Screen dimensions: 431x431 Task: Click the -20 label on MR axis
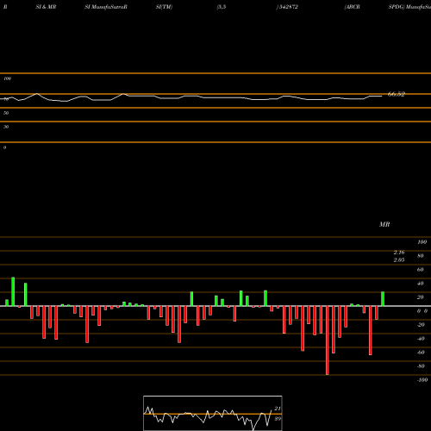(x=421, y=325)
